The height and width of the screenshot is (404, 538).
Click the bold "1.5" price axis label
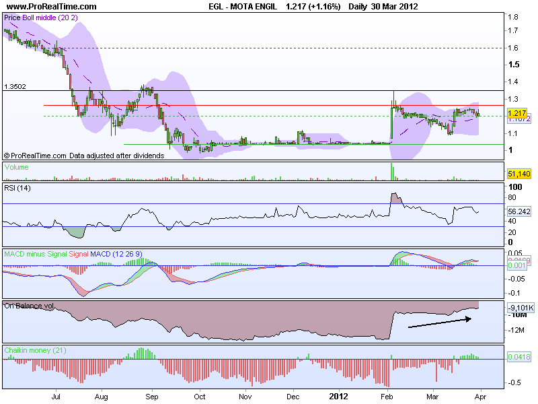pos(514,65)
